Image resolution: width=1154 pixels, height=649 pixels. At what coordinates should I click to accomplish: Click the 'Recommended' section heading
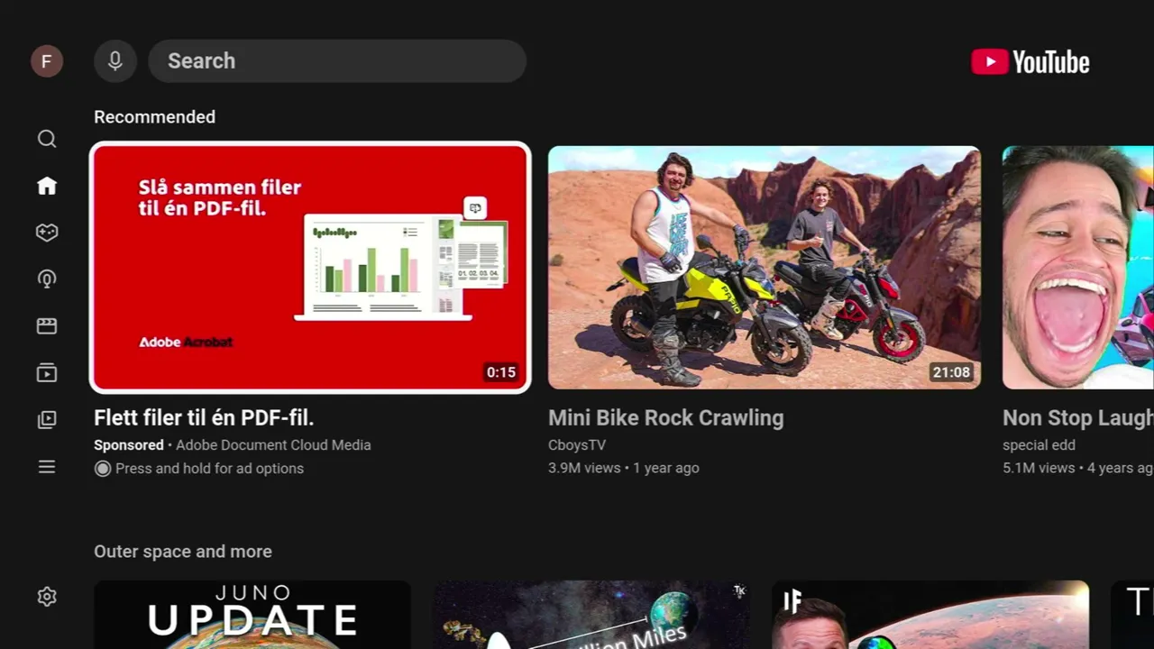coord(154,117)
